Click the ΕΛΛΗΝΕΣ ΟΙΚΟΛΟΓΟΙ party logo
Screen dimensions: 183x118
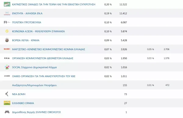(7, 112)
